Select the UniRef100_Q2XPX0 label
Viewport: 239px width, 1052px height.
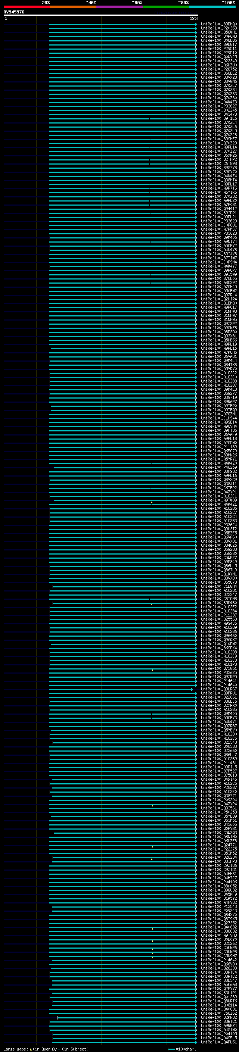point(219,705)
